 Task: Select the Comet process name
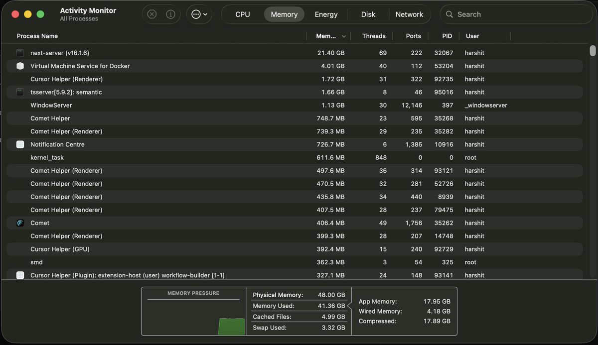tap(40, 223)
